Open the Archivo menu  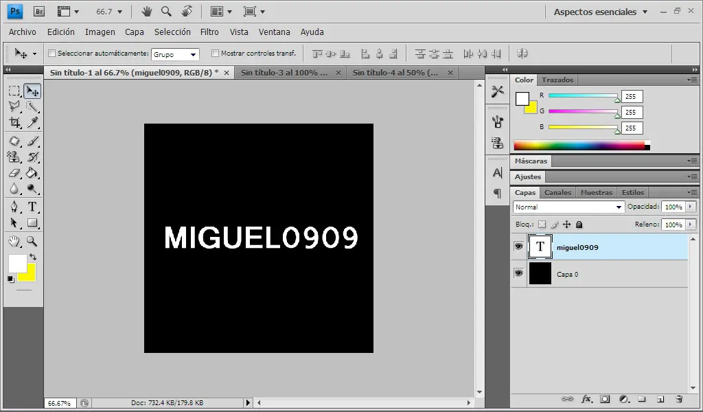tap(23, 32)
